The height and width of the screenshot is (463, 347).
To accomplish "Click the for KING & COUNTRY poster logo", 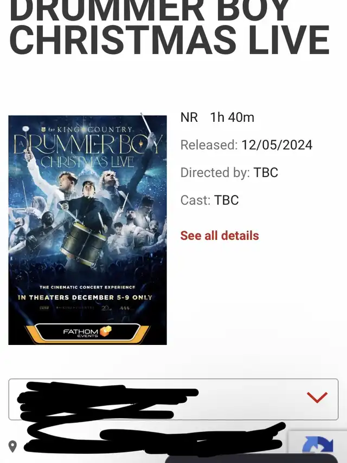I will pyautogui.click(x=87, y=129).
